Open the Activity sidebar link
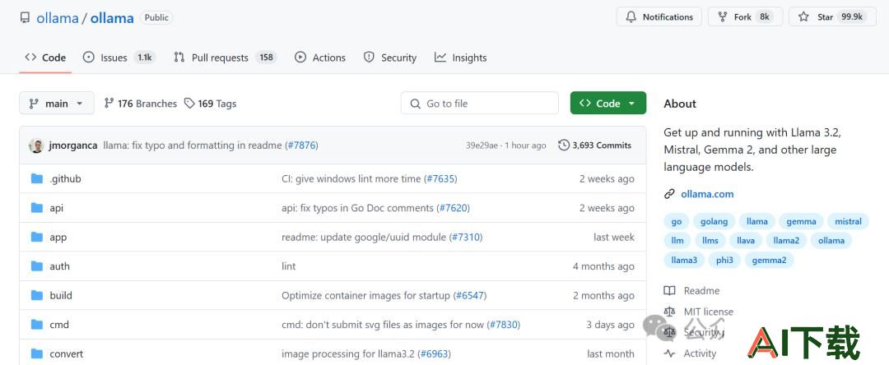The image size is (889, 365). pos(691,353)
